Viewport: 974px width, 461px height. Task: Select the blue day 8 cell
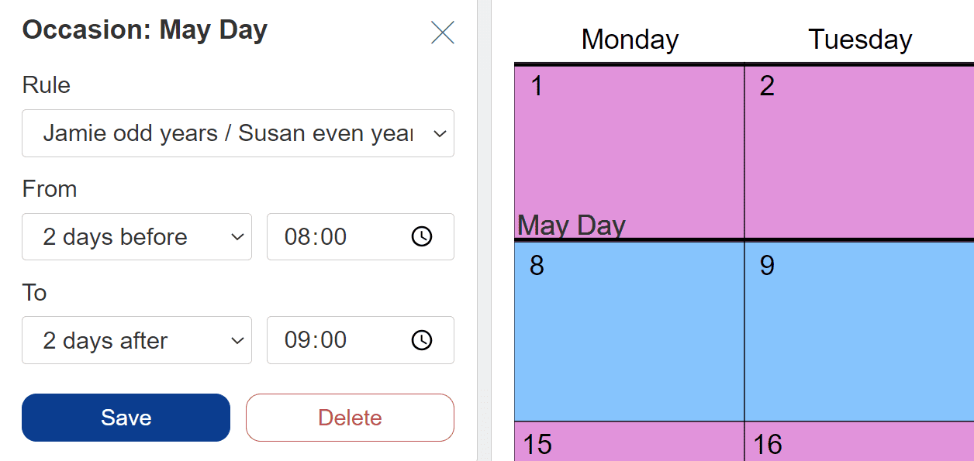tap(629, 332)
